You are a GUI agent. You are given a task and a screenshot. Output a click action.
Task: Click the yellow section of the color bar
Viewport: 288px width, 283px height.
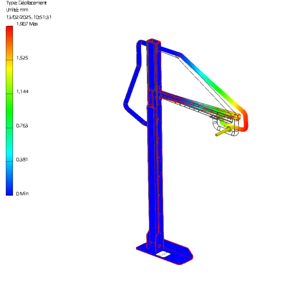[x=9, y=69]
